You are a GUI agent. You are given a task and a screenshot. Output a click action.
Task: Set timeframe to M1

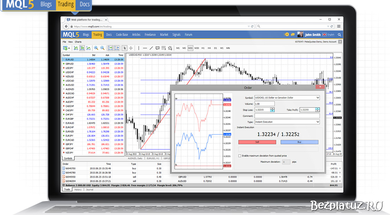click(x=178, y=48)
